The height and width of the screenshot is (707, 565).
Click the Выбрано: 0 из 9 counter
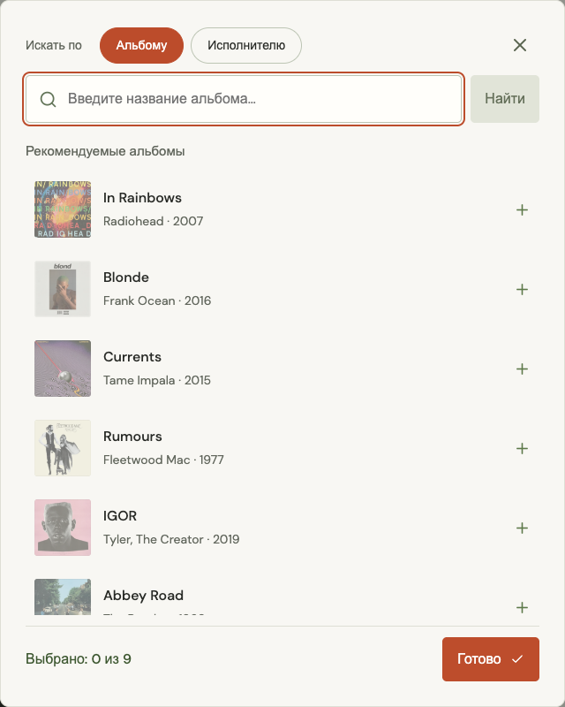point(79,658)
